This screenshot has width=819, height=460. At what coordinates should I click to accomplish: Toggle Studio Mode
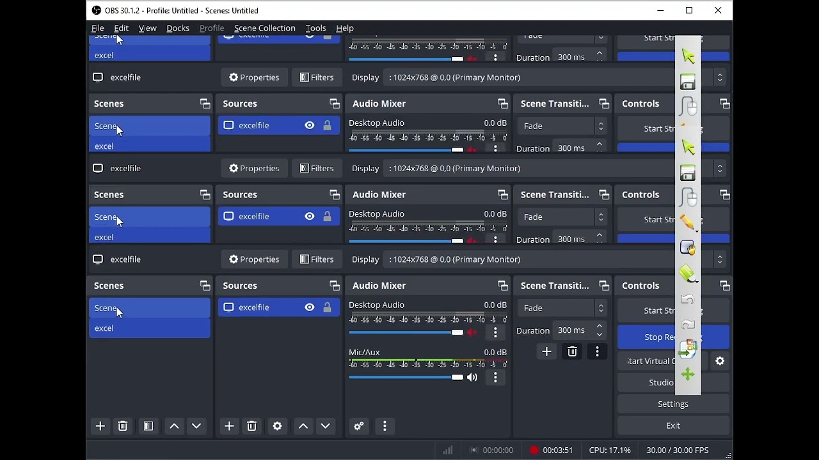[673, 383]
